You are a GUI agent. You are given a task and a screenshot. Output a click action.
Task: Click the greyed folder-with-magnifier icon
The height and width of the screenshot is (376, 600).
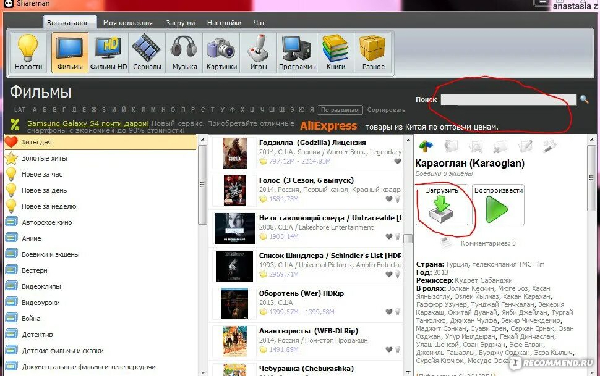tap(476, 146)
